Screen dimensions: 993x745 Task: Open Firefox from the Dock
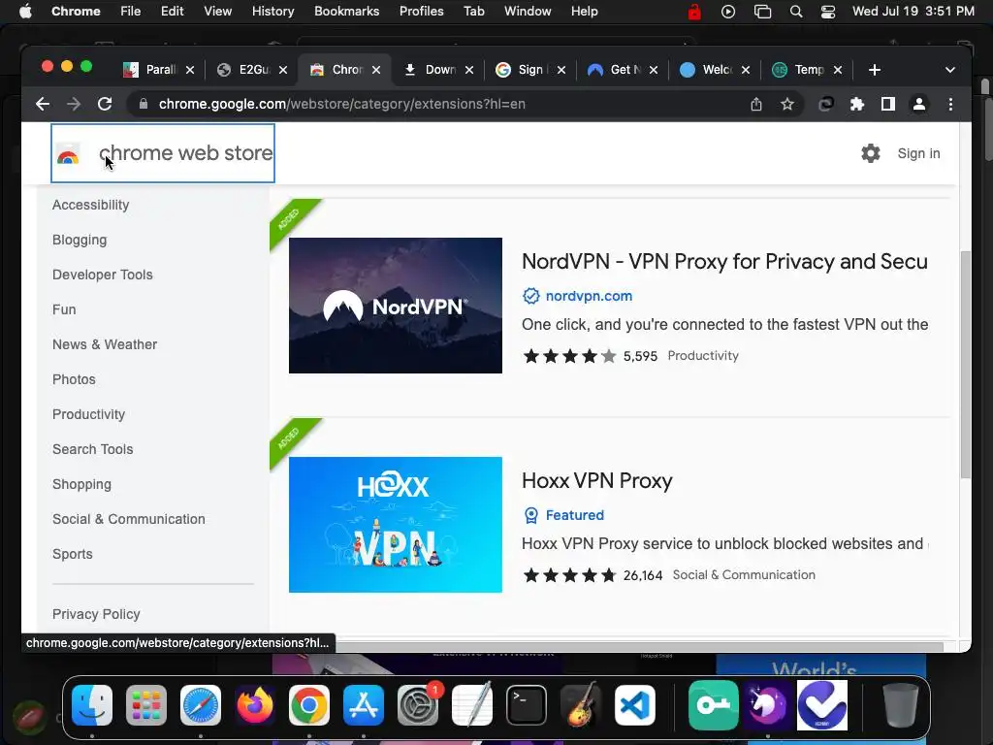(255, 705)
